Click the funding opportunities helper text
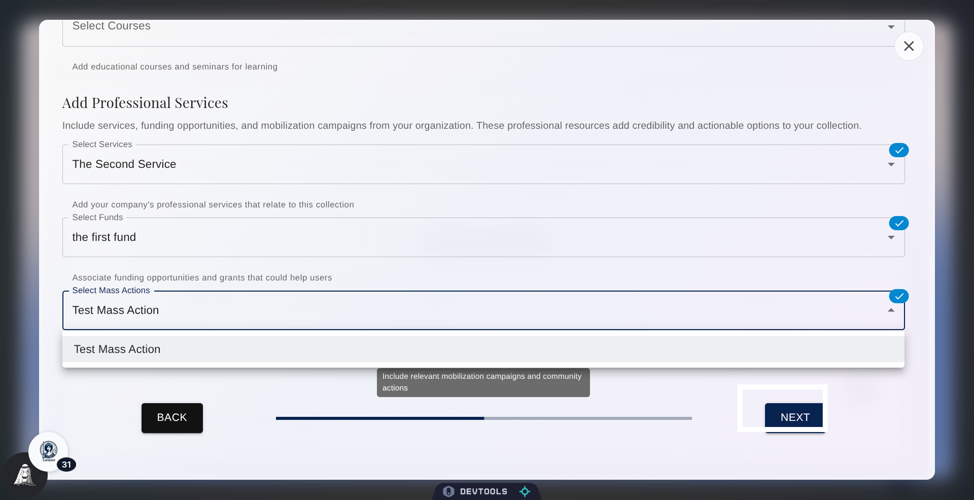Viewport: 974px width, 500px height. (x=202, y=278)
